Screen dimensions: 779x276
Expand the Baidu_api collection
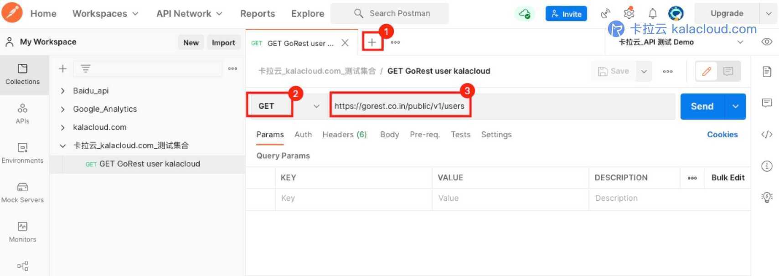[x=63, y=91]
